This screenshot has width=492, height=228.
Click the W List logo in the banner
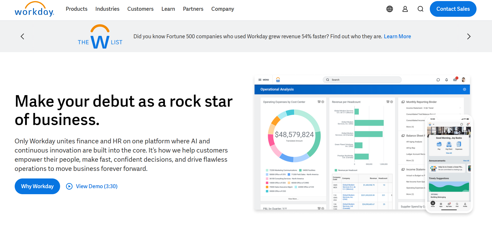pyautogui.click(x=100, y=37)
